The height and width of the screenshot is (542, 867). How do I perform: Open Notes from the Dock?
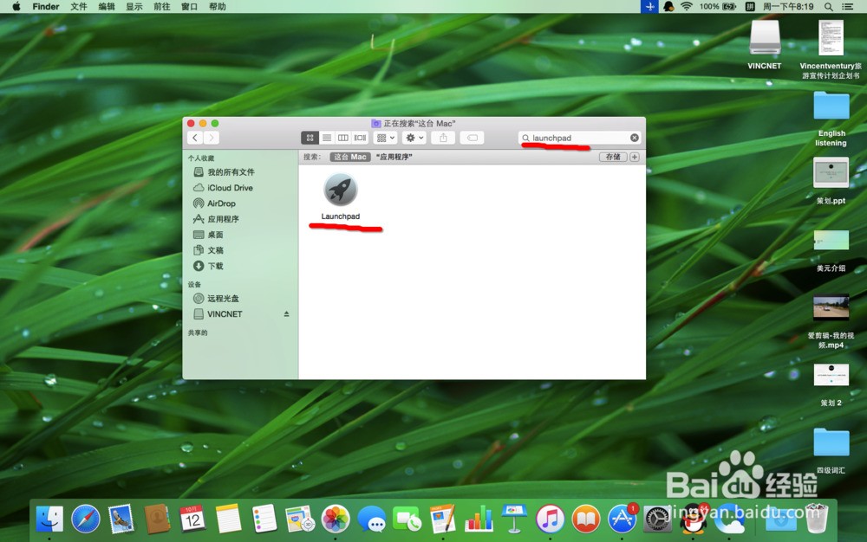(228, 519)
